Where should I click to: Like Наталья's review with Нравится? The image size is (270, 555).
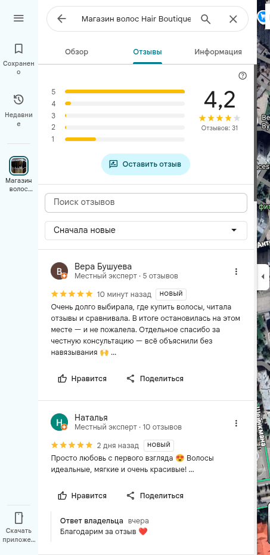(82, 495)
